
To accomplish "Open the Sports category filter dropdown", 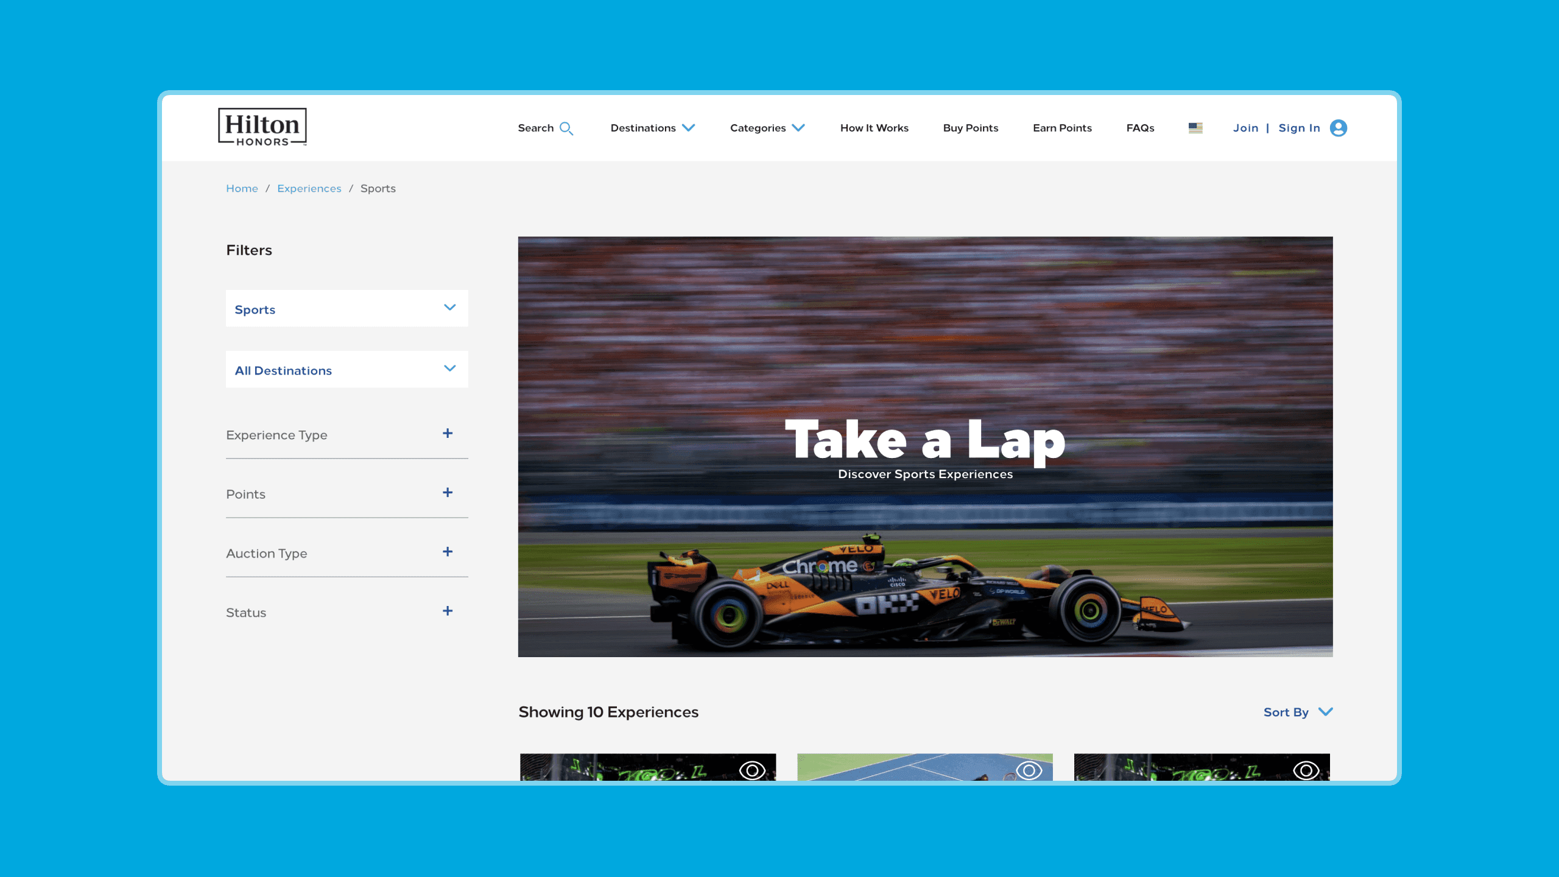I will (347, 308).
